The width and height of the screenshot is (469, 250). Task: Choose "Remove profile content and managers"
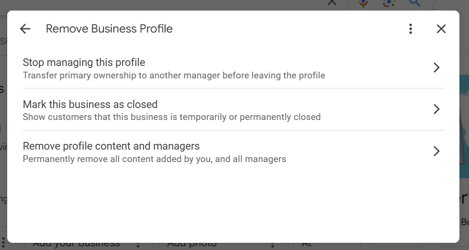point(111,146)
